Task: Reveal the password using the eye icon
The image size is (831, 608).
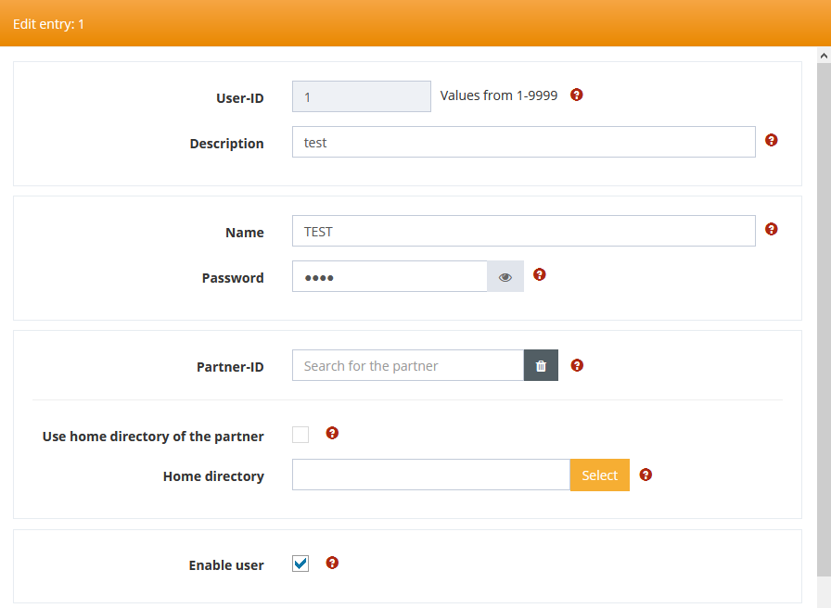Action: tap(505, 277)
